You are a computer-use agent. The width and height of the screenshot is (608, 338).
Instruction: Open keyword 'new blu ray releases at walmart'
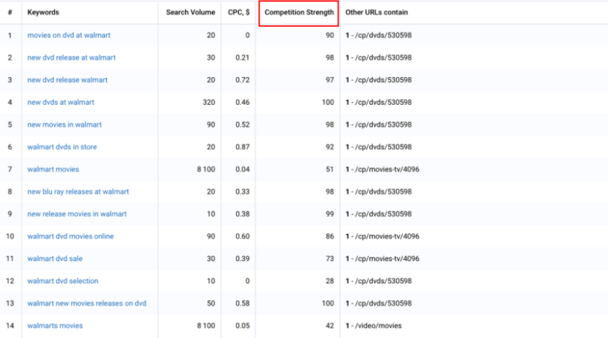(x=78, y=192)
